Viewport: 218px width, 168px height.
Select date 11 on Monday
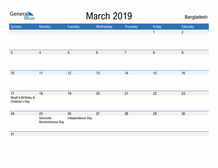(41, 73)
